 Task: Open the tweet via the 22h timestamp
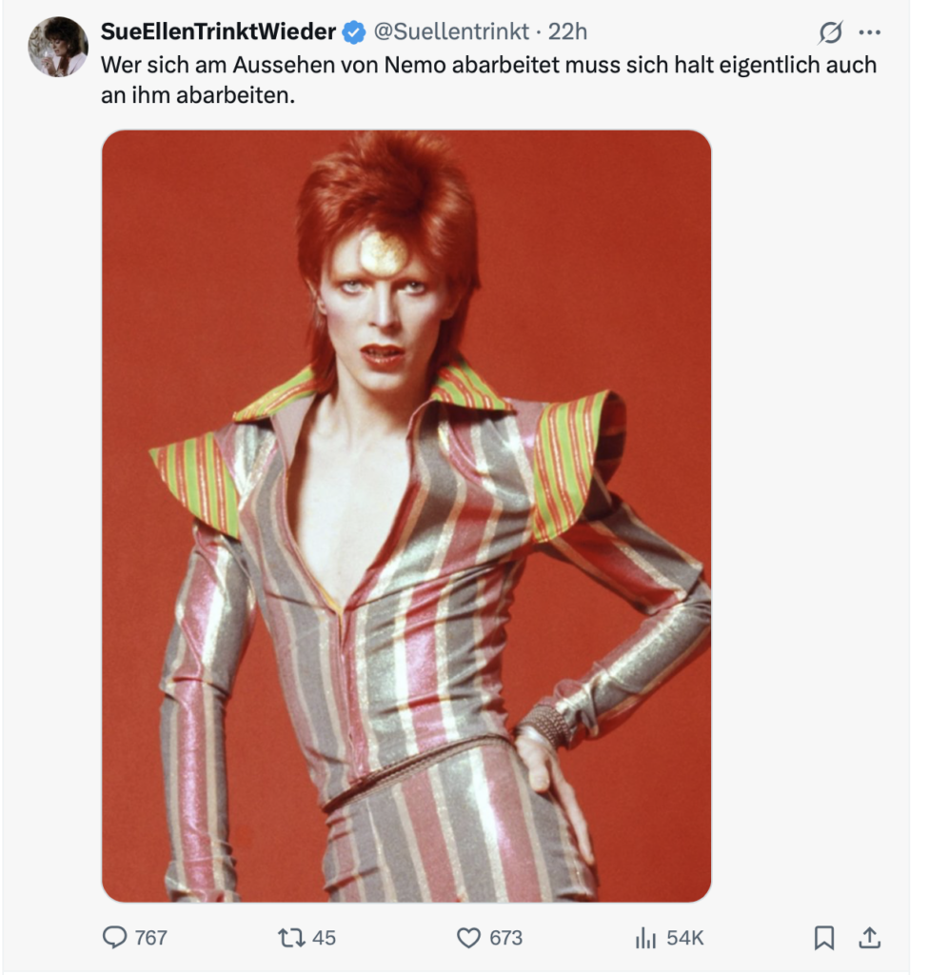click(x=567, y=31)
